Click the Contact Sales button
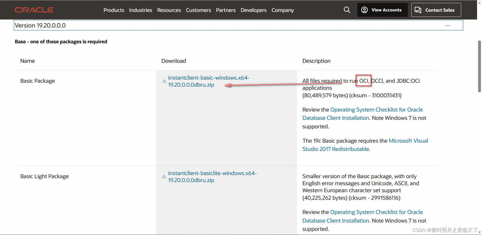 coord(436,10)
